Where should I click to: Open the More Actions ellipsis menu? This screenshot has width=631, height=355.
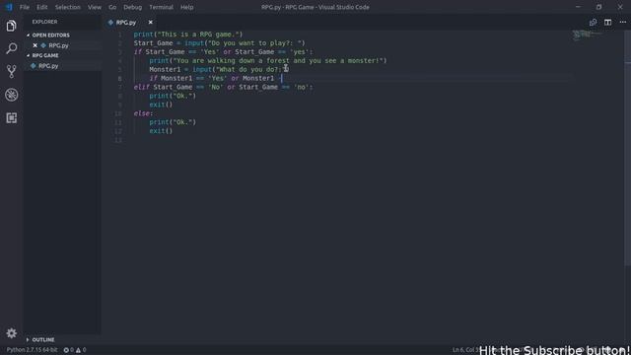(x=622, y=23)
